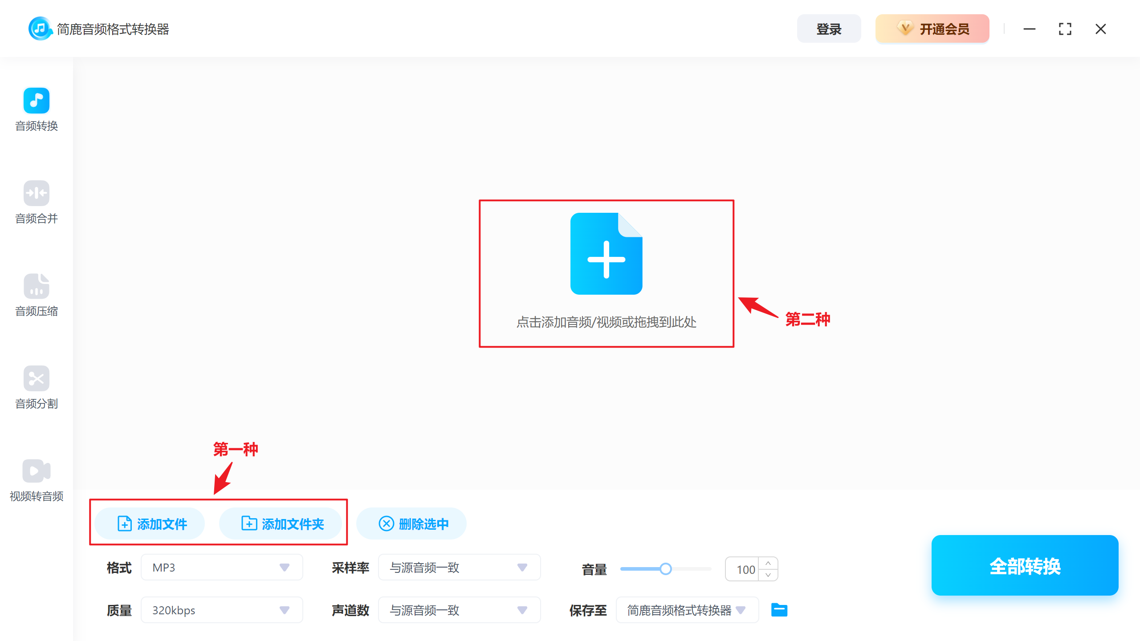This screenshot has width=1140, height=641.
Task: Click the central add audio/video drop area
Action: click(x=606, y=273)
